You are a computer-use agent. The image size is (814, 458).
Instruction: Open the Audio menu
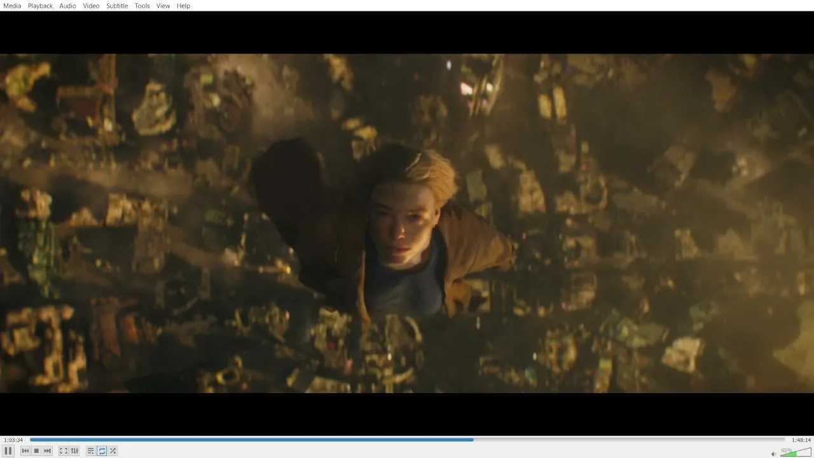point(67,6)
